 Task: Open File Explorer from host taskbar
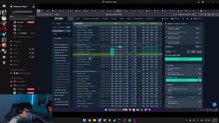pos(94,120)
